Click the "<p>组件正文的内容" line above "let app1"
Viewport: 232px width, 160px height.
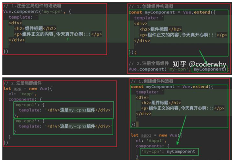(x=183, y=108)
